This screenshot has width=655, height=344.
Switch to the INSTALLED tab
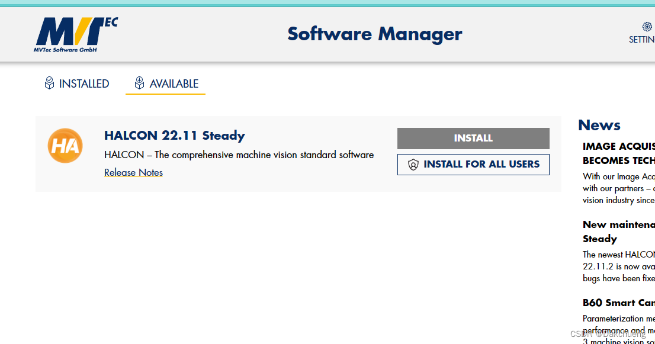coord(77,83)
